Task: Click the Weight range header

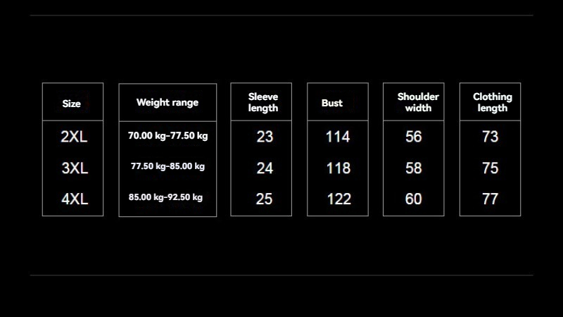Action: tap(167, 103)
